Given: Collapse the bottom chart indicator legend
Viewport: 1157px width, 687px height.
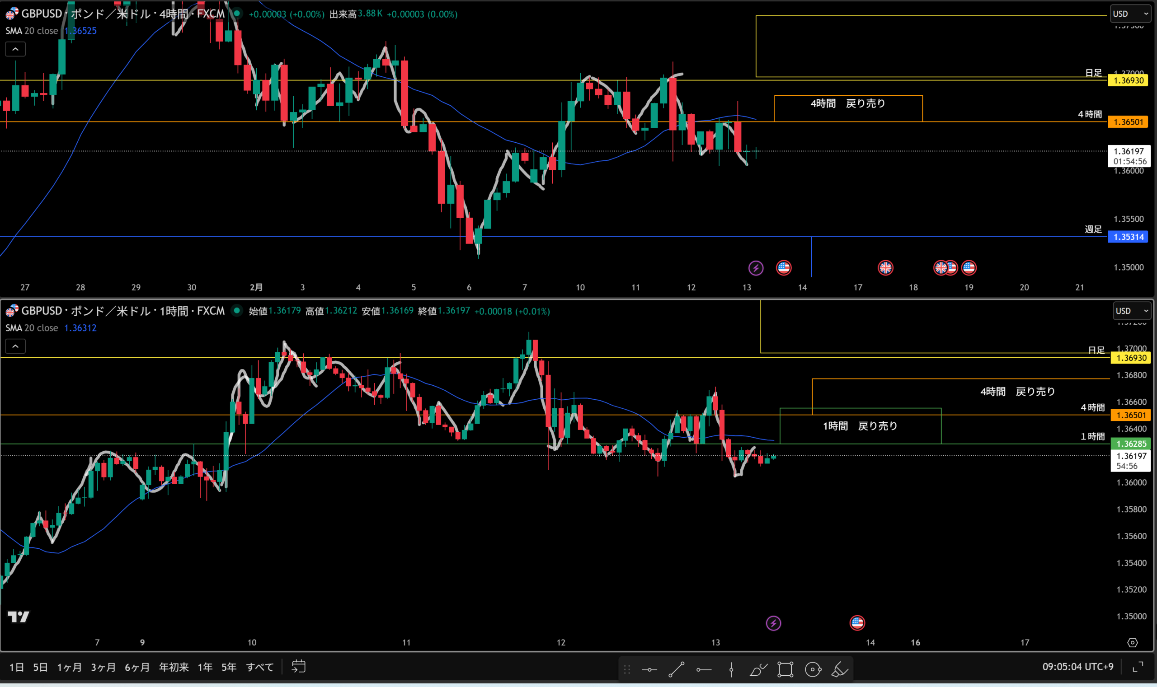Looking at the screenshot, I should pos(15,346).
